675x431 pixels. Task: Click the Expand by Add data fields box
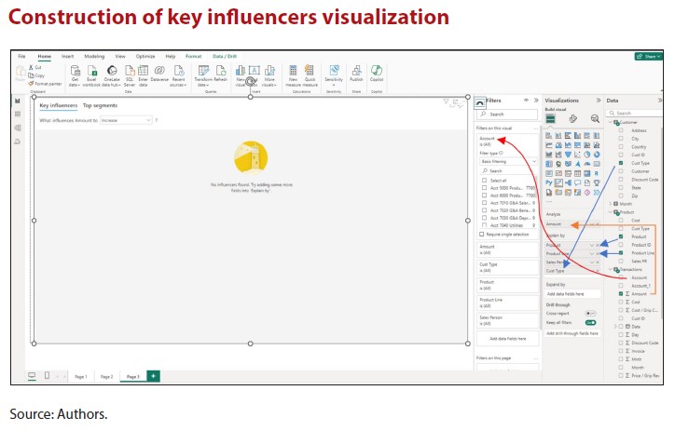point(572,294)
